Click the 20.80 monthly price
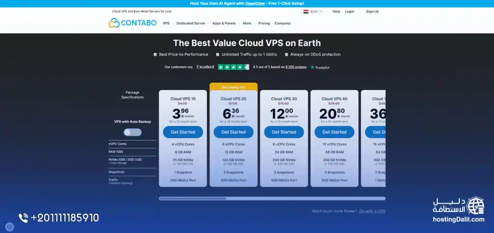 point(334,114)
